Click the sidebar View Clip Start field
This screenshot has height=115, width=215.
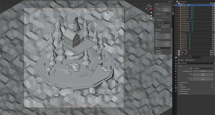pyautogui.click(x=166, y=9)
